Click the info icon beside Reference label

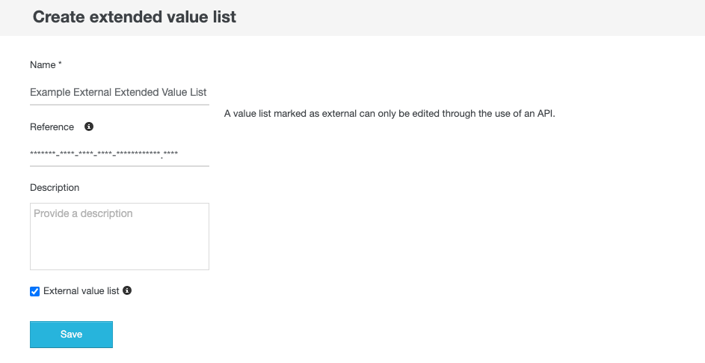tap(89, 126)
